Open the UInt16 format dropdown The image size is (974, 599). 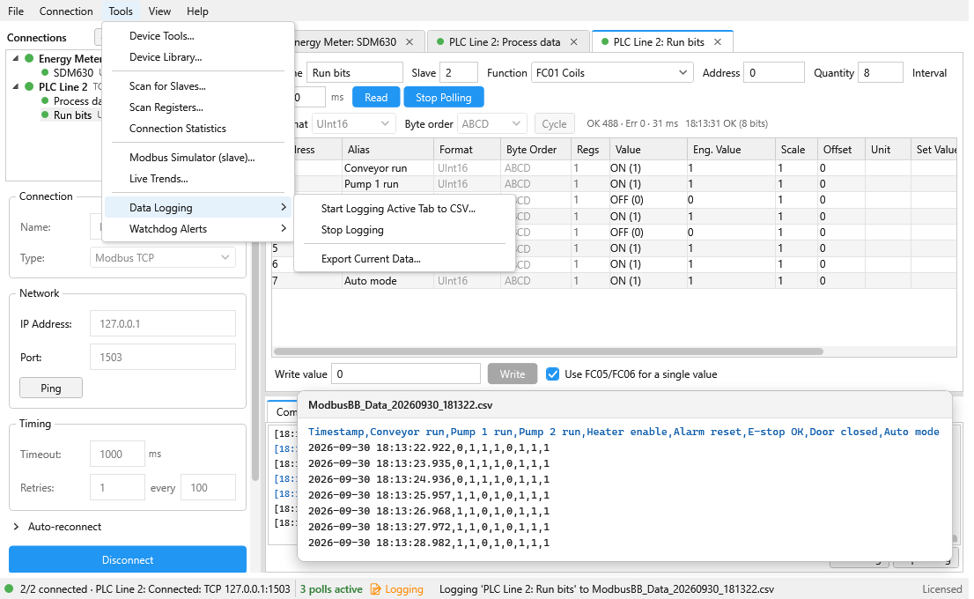click(x=353, y=123)
